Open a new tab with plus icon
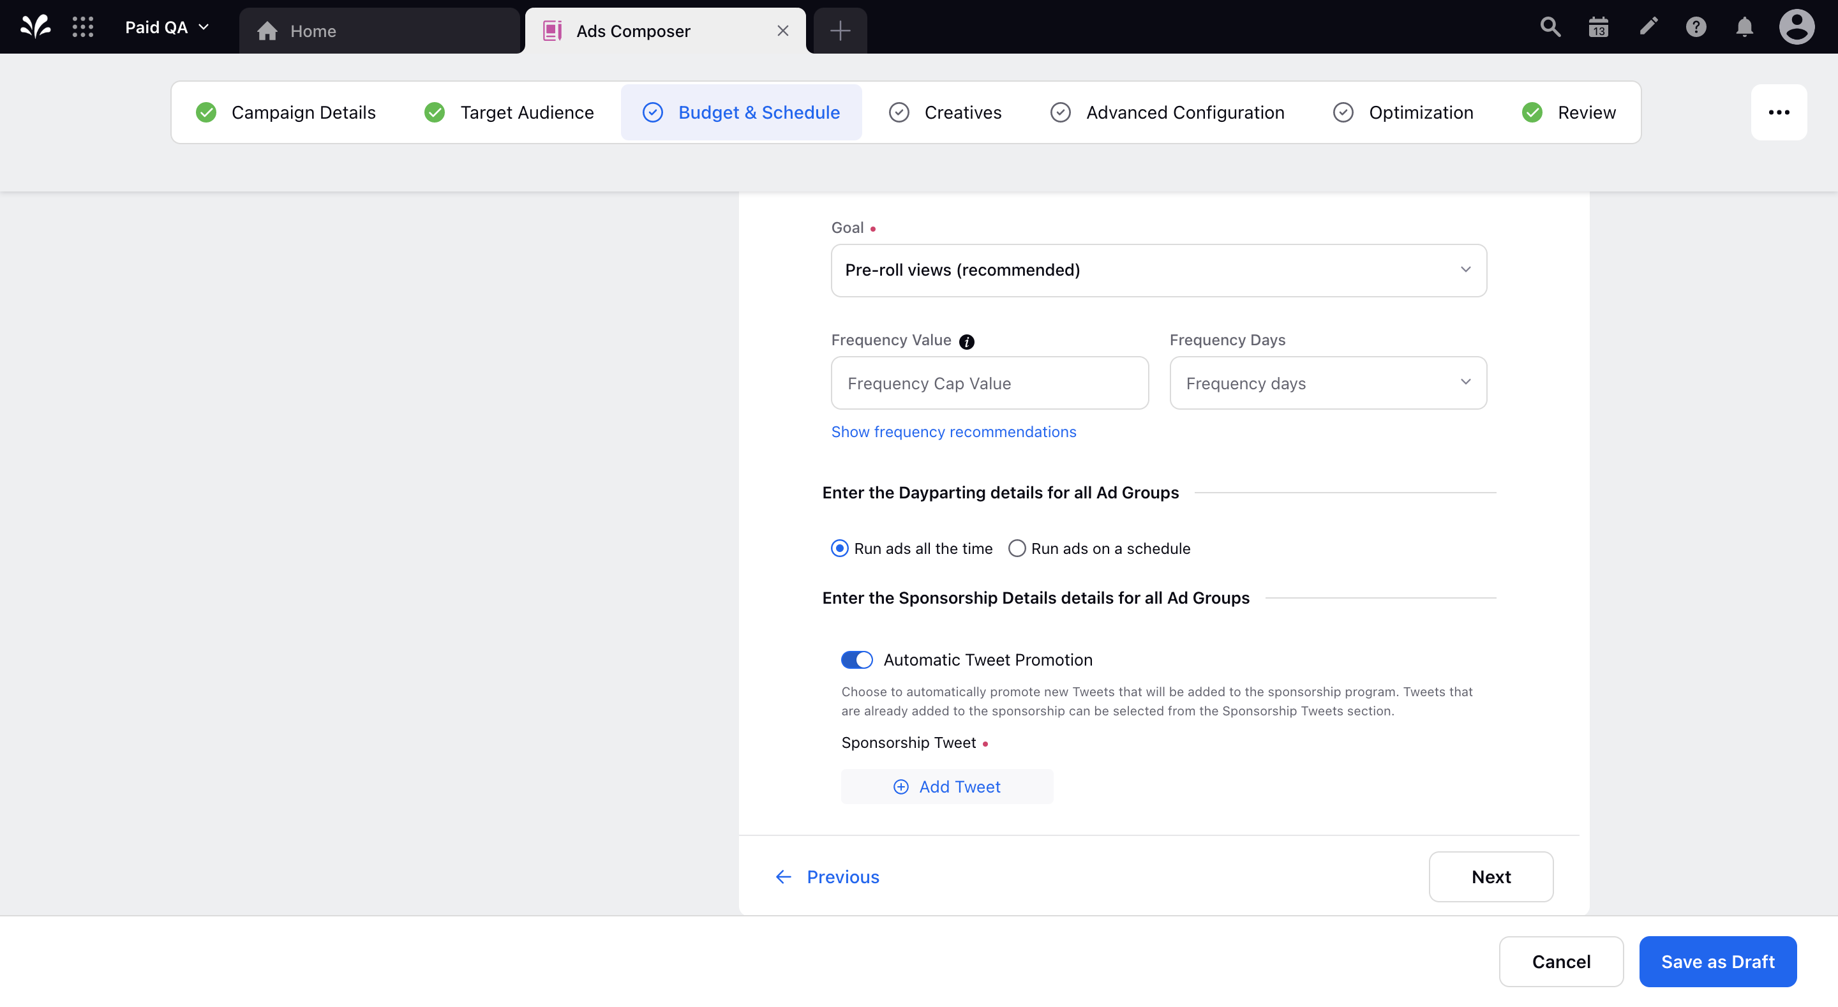 (x=840, y=31)
